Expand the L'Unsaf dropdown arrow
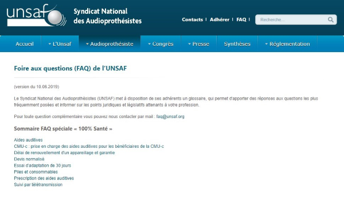This screenshot has height=220, width=344. (49, 44)
